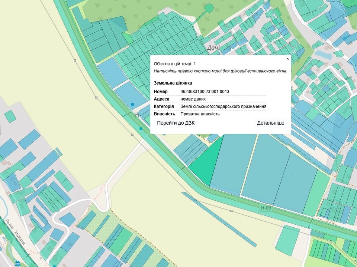Click the blue pond in the upper right
This screenshot has width=357, height=267.
[322, 56]
